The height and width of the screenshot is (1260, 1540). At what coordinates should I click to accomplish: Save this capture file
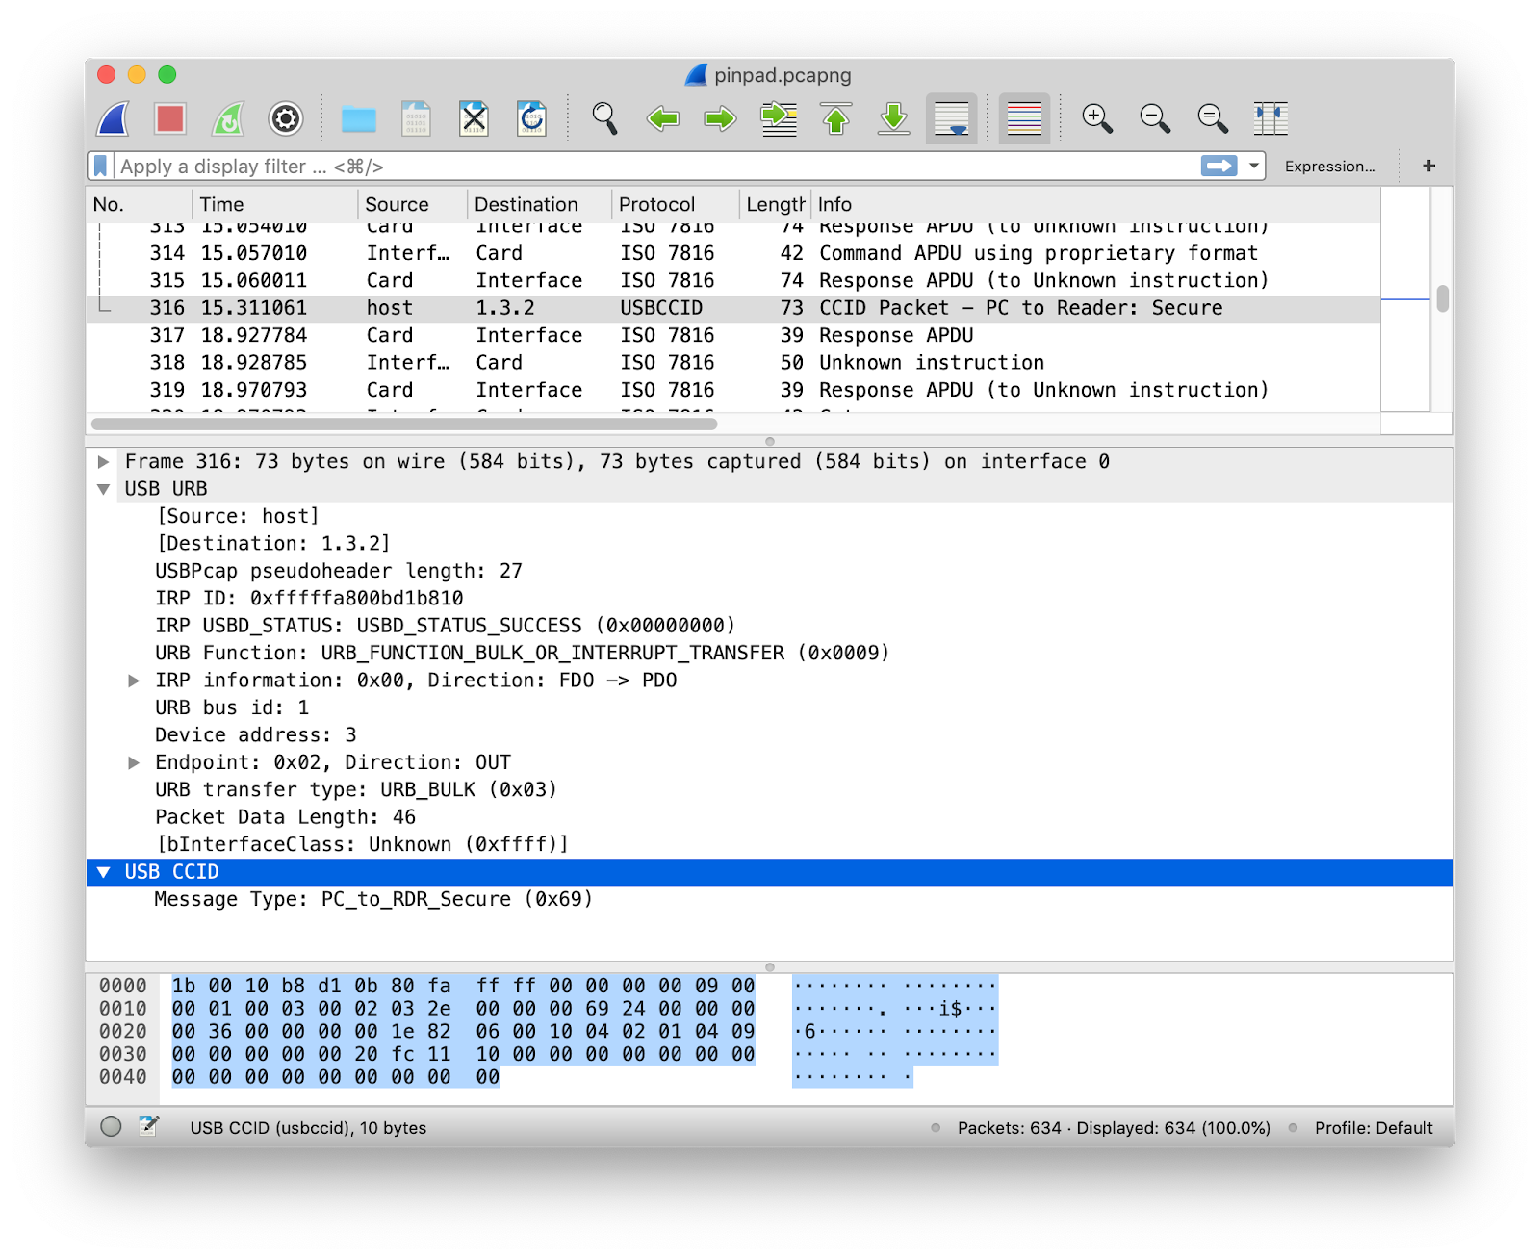point(416,119)
